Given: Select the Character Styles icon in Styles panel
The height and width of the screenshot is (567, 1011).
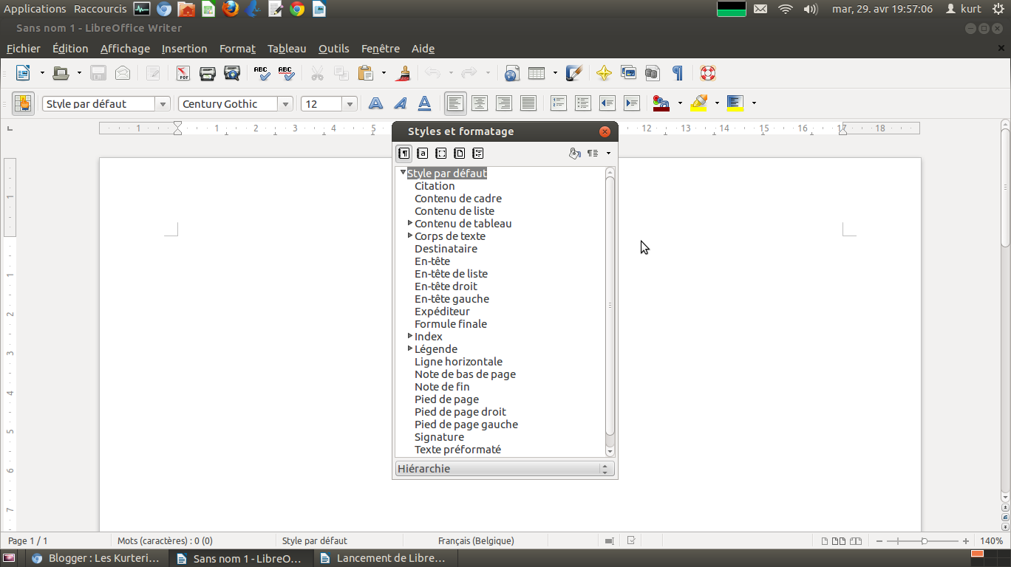Looking at the screenshot, I should tap(422, 153).
